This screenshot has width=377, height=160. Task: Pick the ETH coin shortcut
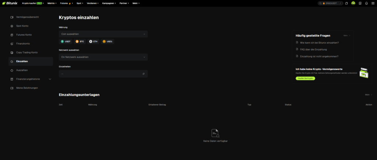94,41
